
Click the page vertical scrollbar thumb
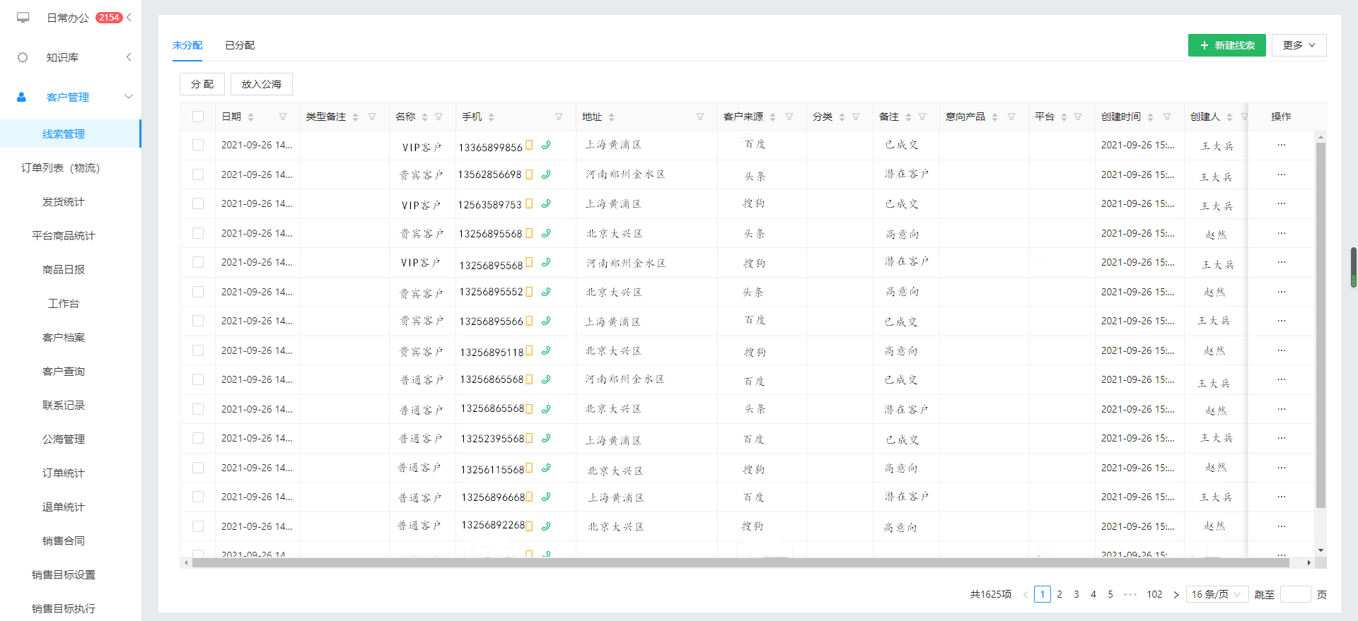pos(1354,267)
